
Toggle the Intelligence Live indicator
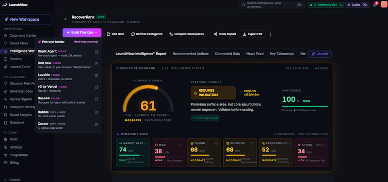tap(326, 5)
